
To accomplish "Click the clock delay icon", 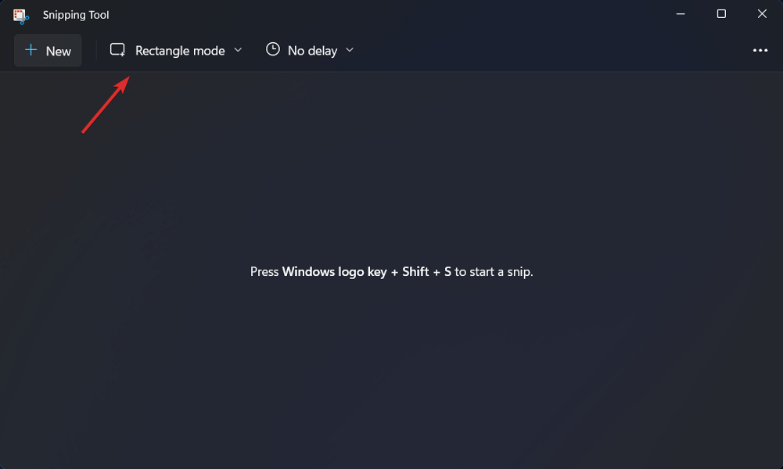I will (x=272, y=50).
